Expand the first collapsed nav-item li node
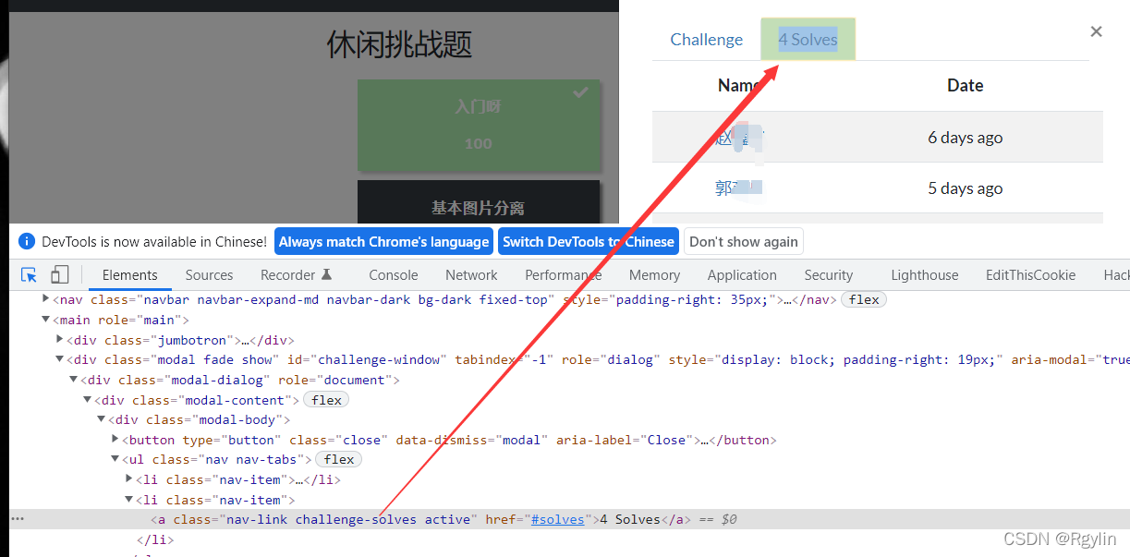 tap(129, 479)
